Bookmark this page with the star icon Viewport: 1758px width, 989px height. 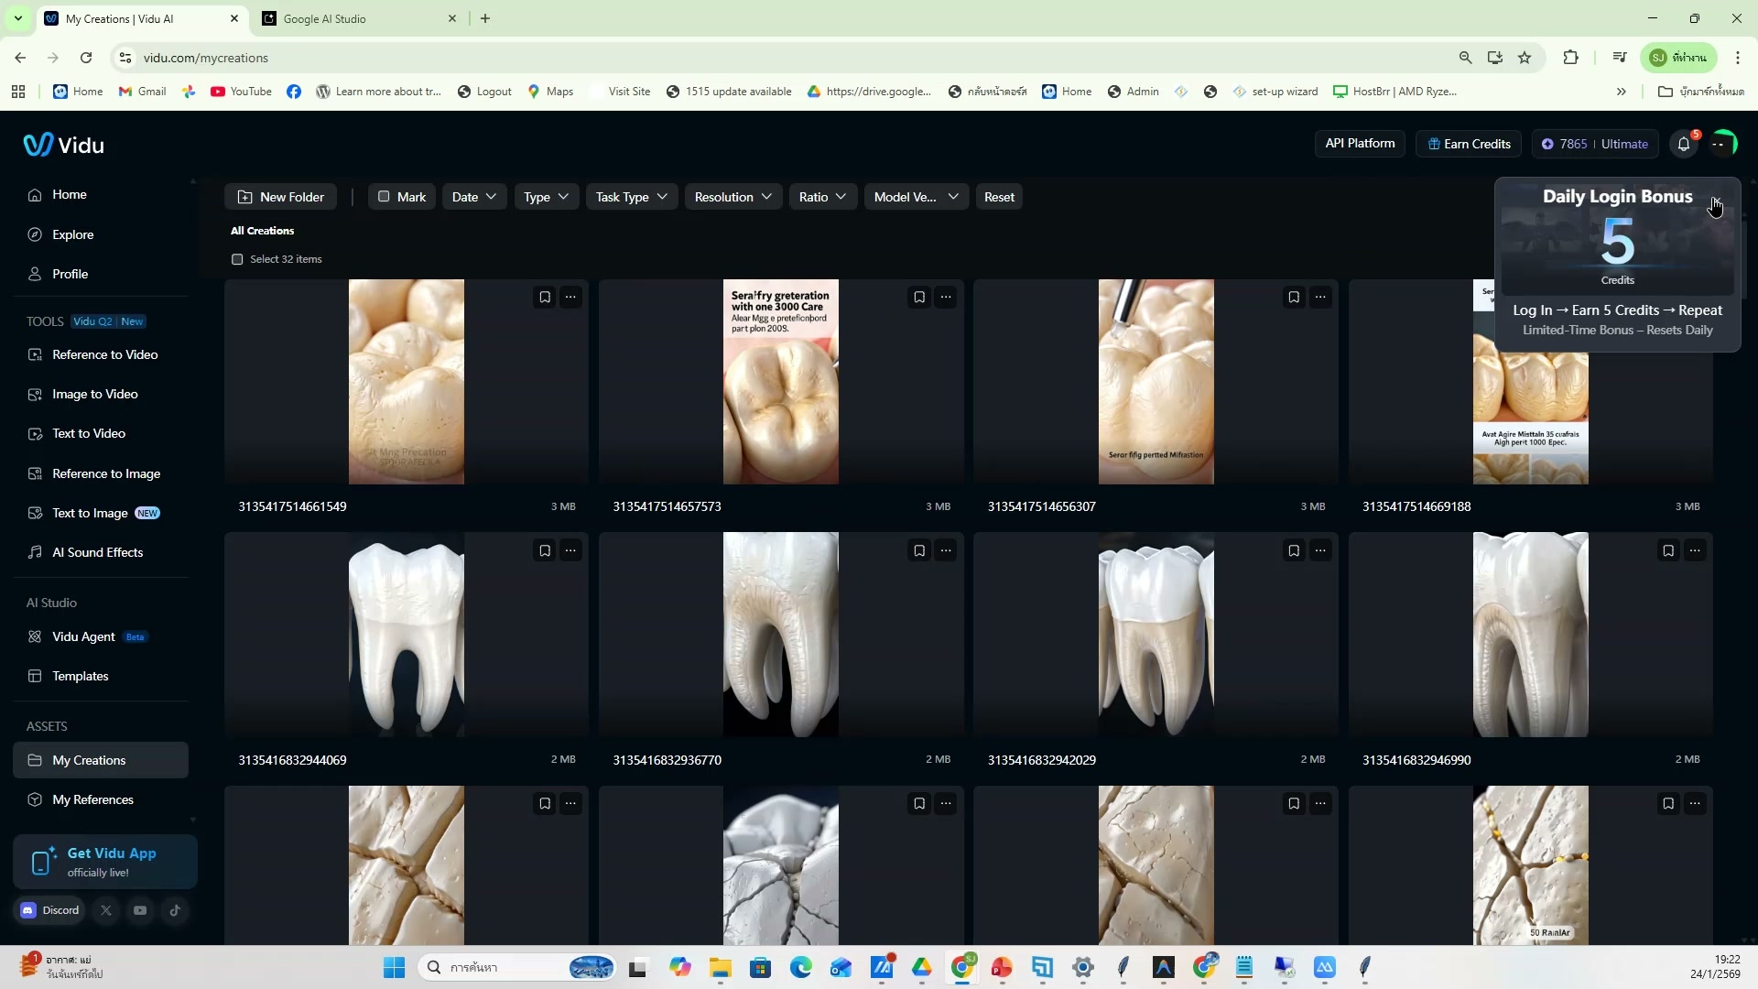coord(1525,58)
